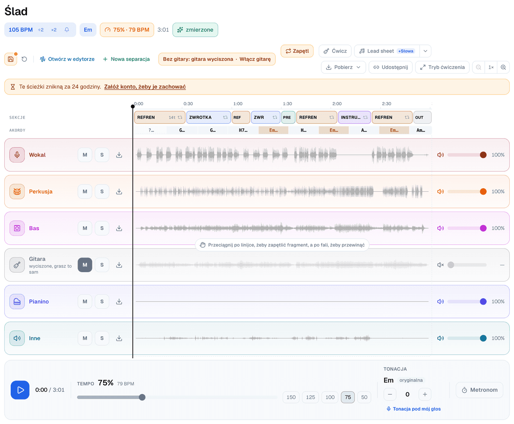Select the ZWROTKA section in the timeline
Image resolution: width=514 pixels, height=424 pixels.
(209, 117)
